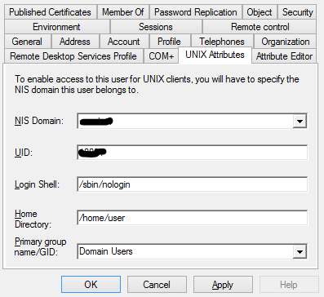
Task: Open the Sessions tab
Action: coord(156,27)
